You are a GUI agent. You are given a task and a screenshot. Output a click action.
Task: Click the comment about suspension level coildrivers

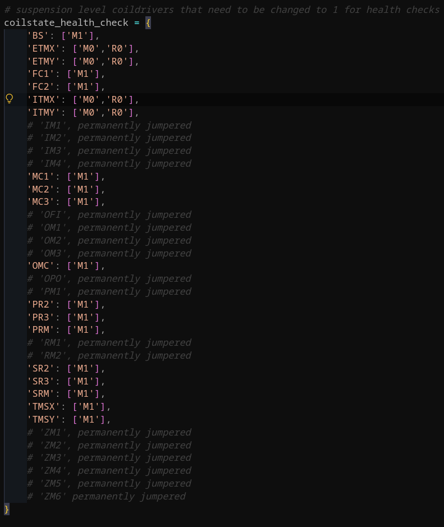pyautogui.click(x=222, y=10)
